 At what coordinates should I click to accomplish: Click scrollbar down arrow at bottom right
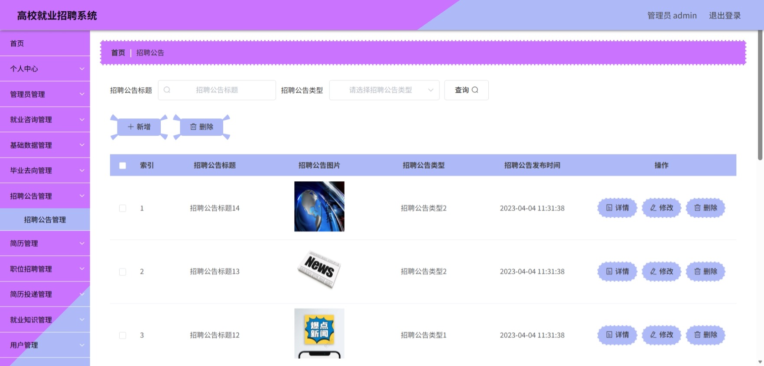(x=760, y=362)
